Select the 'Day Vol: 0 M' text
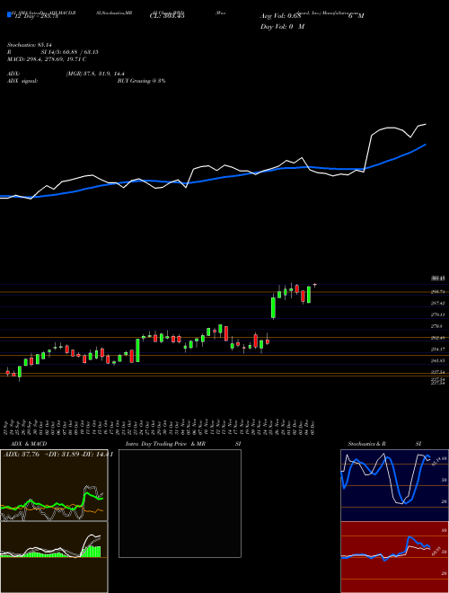The width and height of the screenshot is (449, 593). tap(282, 27)
